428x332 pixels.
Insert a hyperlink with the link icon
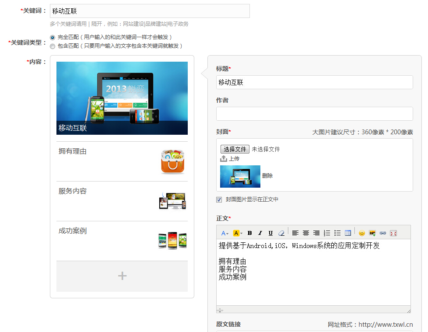point(383,233)
